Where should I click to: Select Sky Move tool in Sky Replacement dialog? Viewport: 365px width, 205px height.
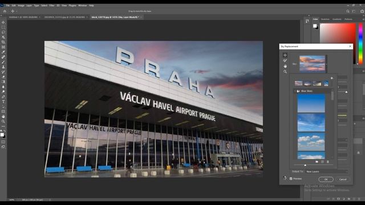(285, 55)
